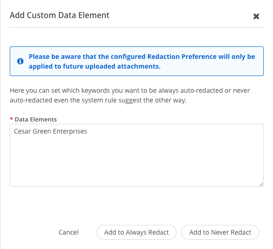This screenshot has width=273, height=249.
Task: Select the Data Elements field label
Action: (x=36, y=120)
